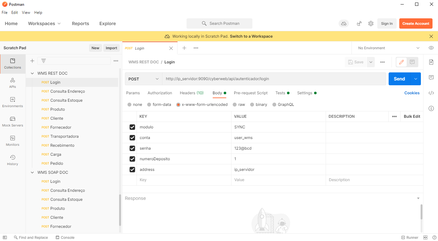Uncheck the numeroDeposito parameter checkbox
The width and height of the screenshot is (438, 241).
[132, 159]
